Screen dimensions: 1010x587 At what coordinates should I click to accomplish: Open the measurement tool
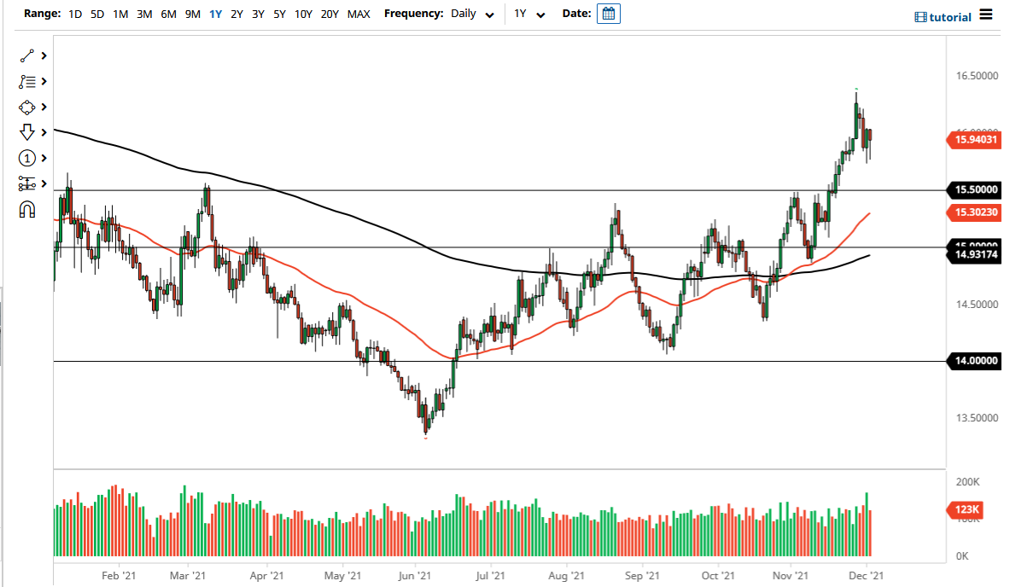26,183
